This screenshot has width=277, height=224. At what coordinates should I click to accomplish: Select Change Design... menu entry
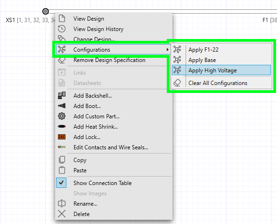[114, 39]
